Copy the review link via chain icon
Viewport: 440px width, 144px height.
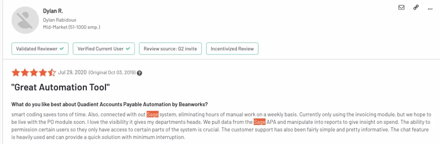(x=416, y=7)
